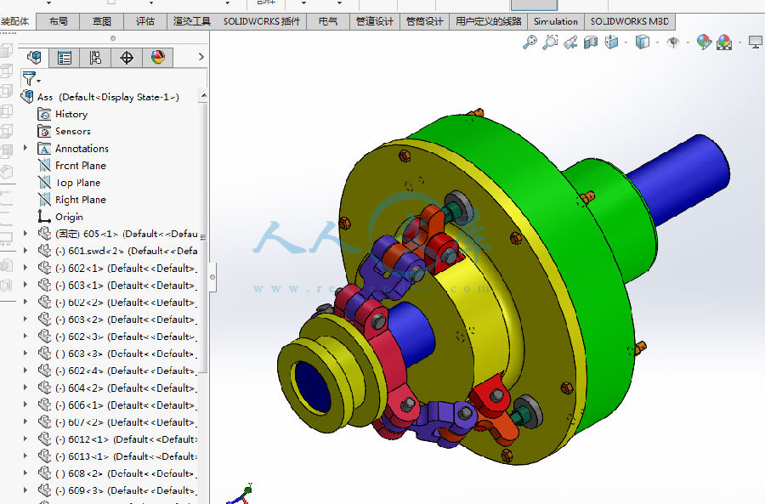Switch to the 电气 tab
The width and height of the screenshot is (765, 504).
[x=328, y=21]
